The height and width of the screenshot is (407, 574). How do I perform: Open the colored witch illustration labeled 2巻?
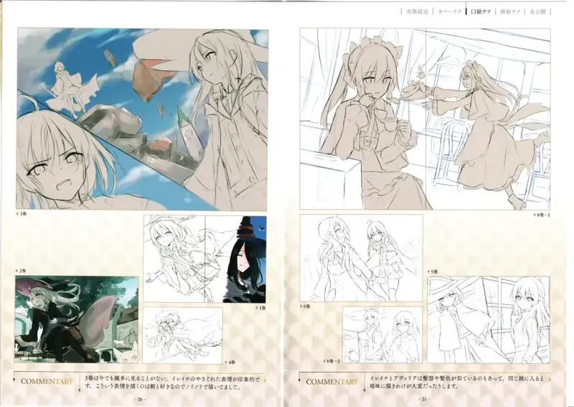[x=77, y=319]
